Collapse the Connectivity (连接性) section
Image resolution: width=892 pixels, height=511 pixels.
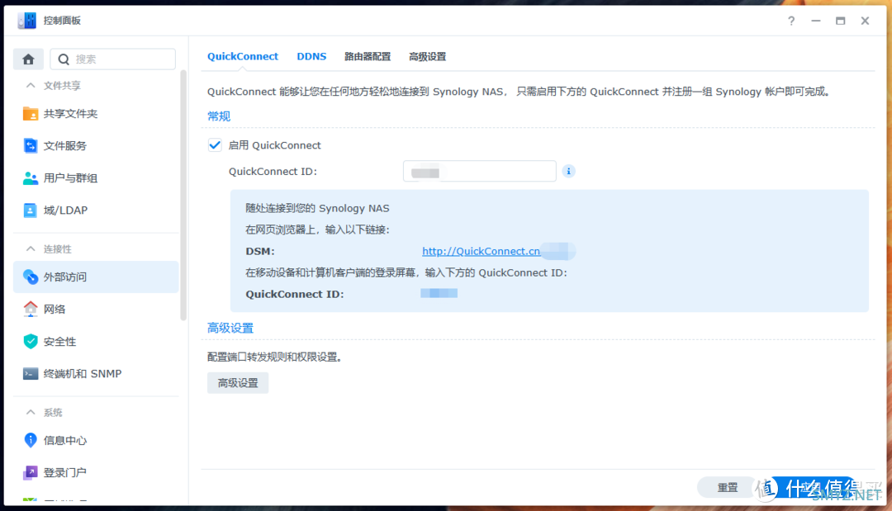pyautogui.click(x=31, y=249)
